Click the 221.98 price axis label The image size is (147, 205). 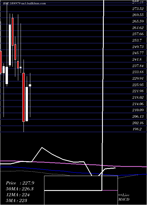138,91
